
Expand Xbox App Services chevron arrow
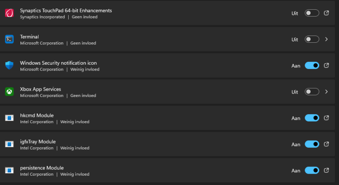point(326,92)
